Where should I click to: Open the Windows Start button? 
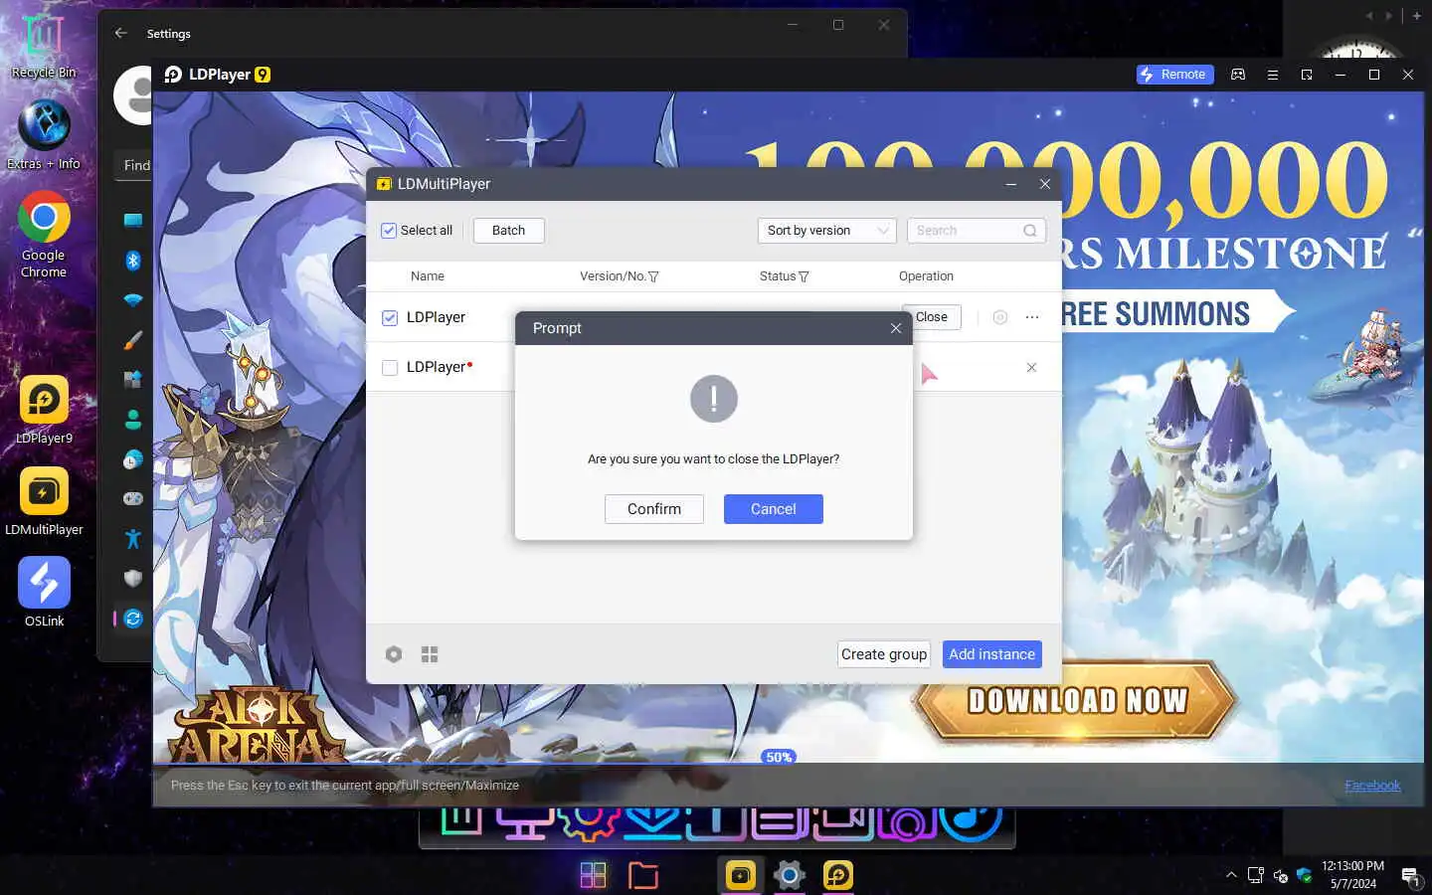(593, 875)
